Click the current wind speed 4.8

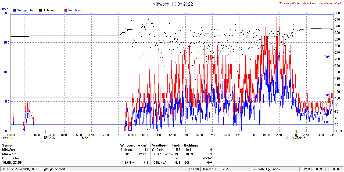coord(146,163)
